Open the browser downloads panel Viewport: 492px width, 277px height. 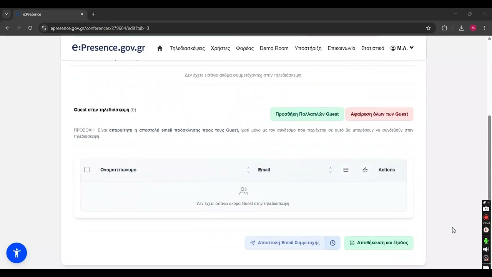coord(462,28)
